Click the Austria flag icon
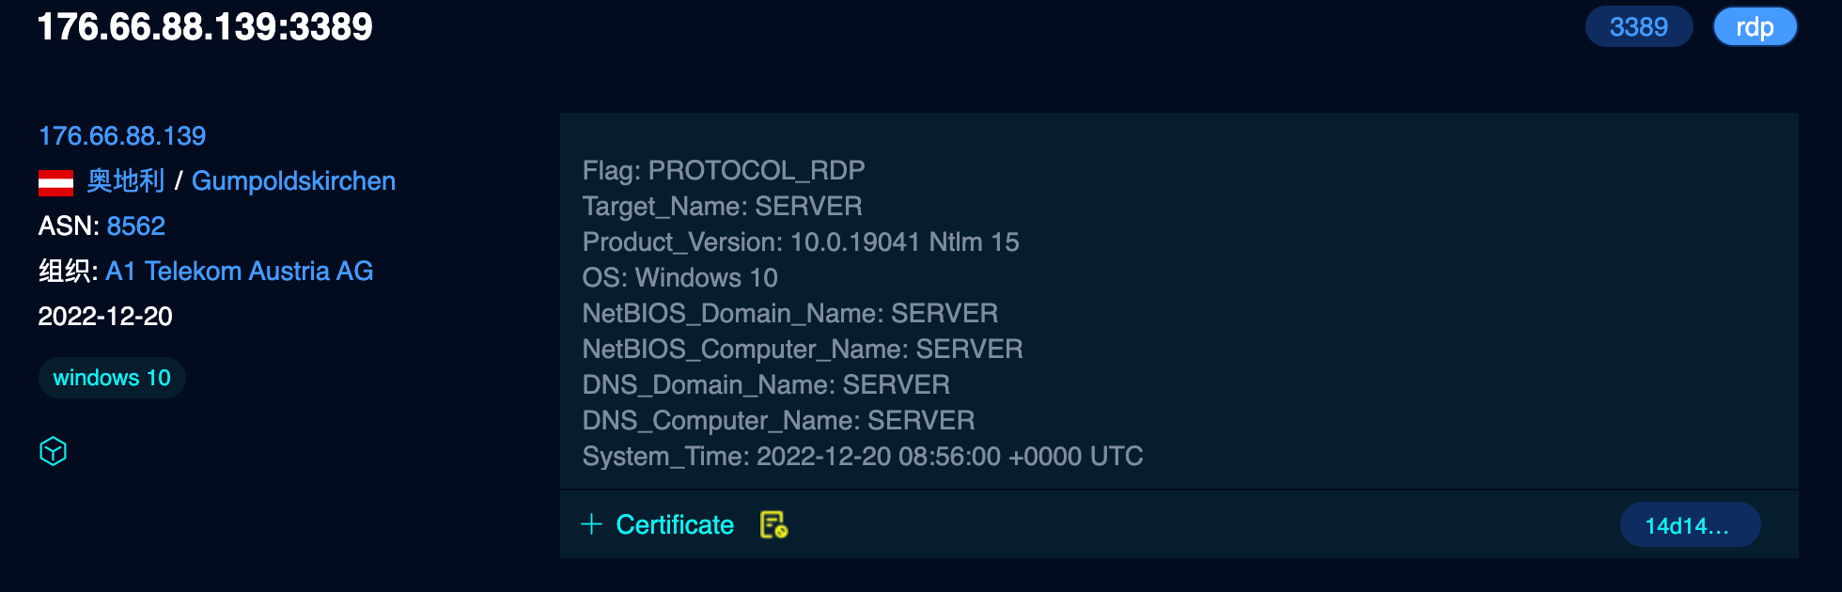The width and height of the screenshot is (1842, 592). pos(55,182)
